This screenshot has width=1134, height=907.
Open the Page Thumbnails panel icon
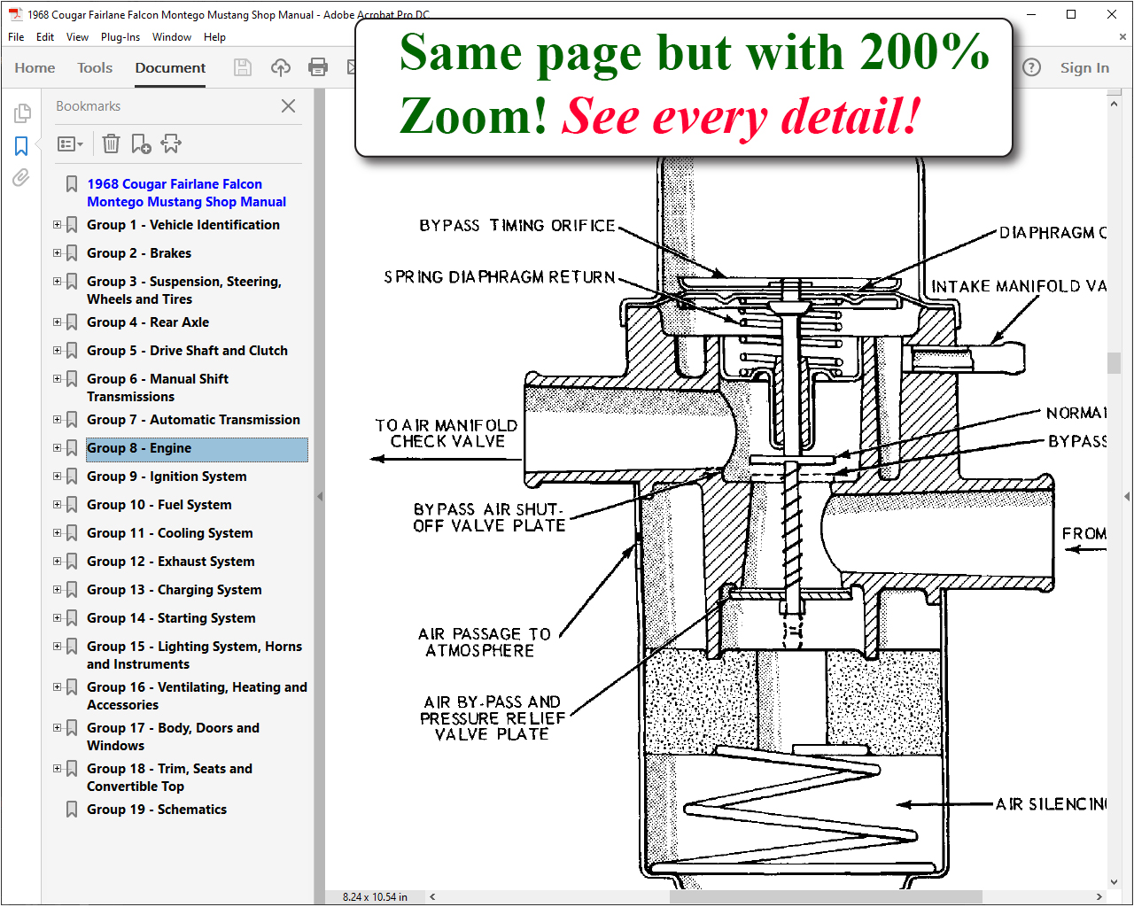[22, 113]
